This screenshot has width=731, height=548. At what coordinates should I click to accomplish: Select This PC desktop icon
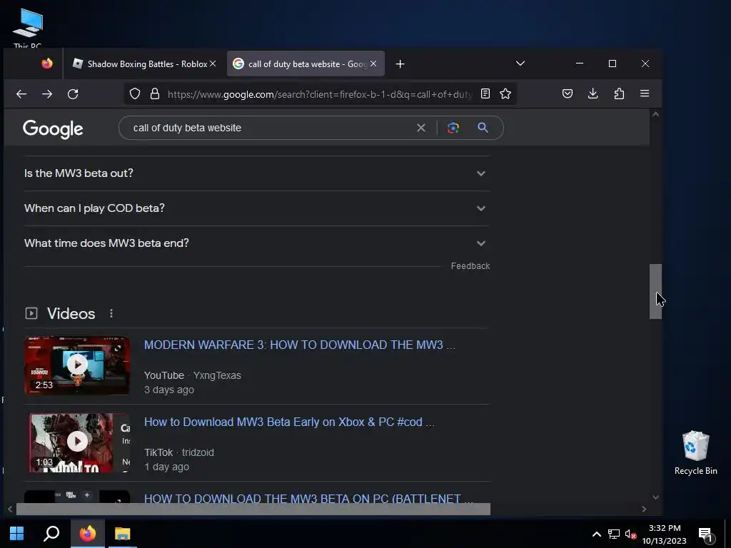pyautogui.click(x=28, y=27)
